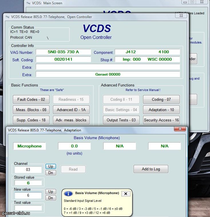Maximize the VCDS Main Screen window
Viewport: 210px width, 217px height.
click(192, 2)
